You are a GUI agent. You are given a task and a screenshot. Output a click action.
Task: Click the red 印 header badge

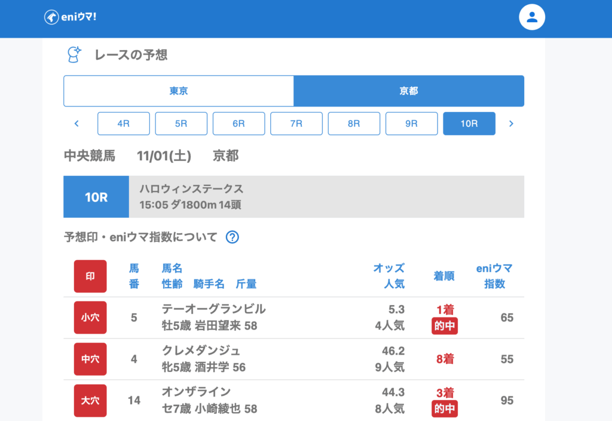(90, 276)
